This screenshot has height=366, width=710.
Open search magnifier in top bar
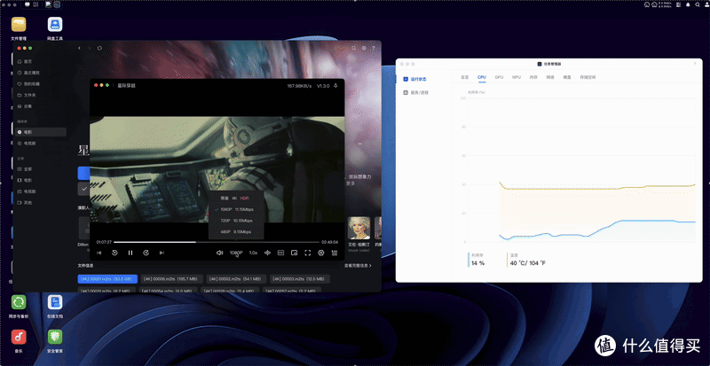click(698, 5)
